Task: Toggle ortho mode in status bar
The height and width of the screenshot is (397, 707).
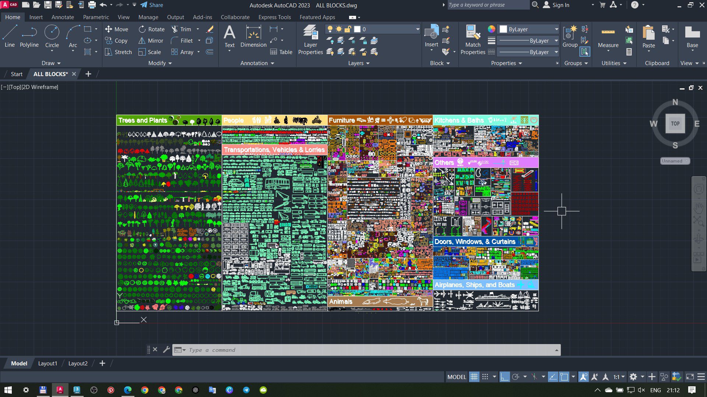Action: point(504,377)
